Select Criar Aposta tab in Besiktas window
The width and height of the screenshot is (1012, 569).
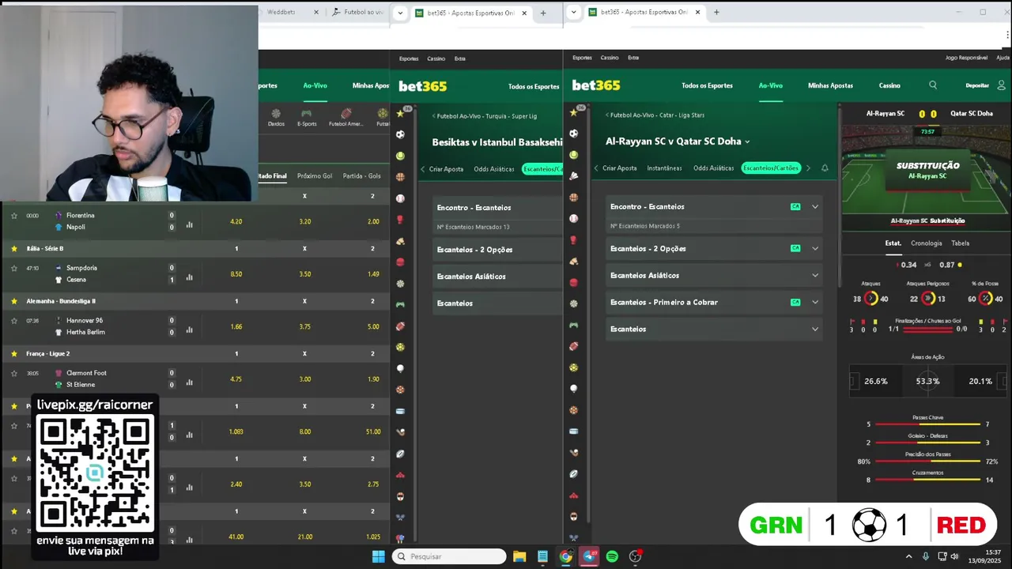click(x=446, y=169)
